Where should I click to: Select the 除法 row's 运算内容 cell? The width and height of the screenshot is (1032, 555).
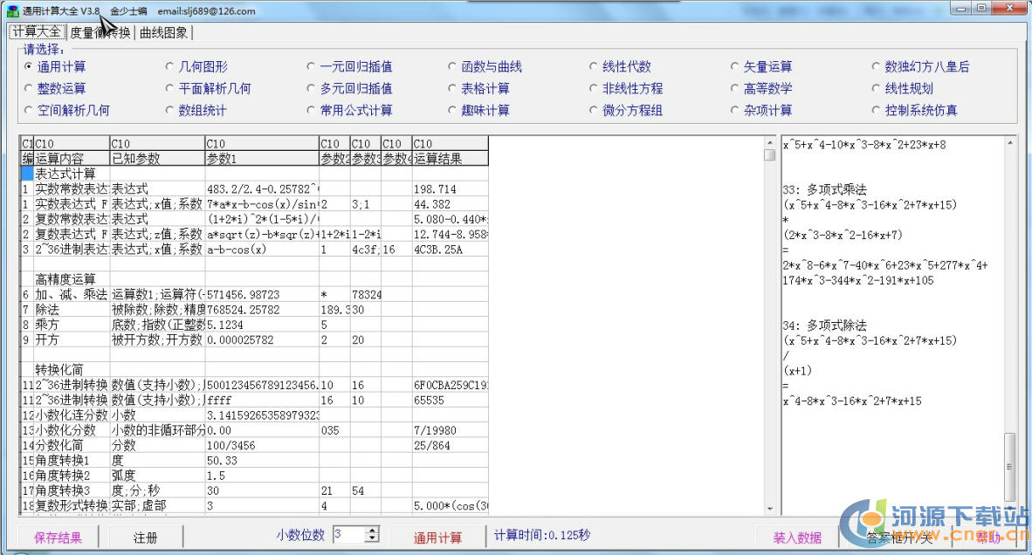pyautogui.click(x=72, y=310)
